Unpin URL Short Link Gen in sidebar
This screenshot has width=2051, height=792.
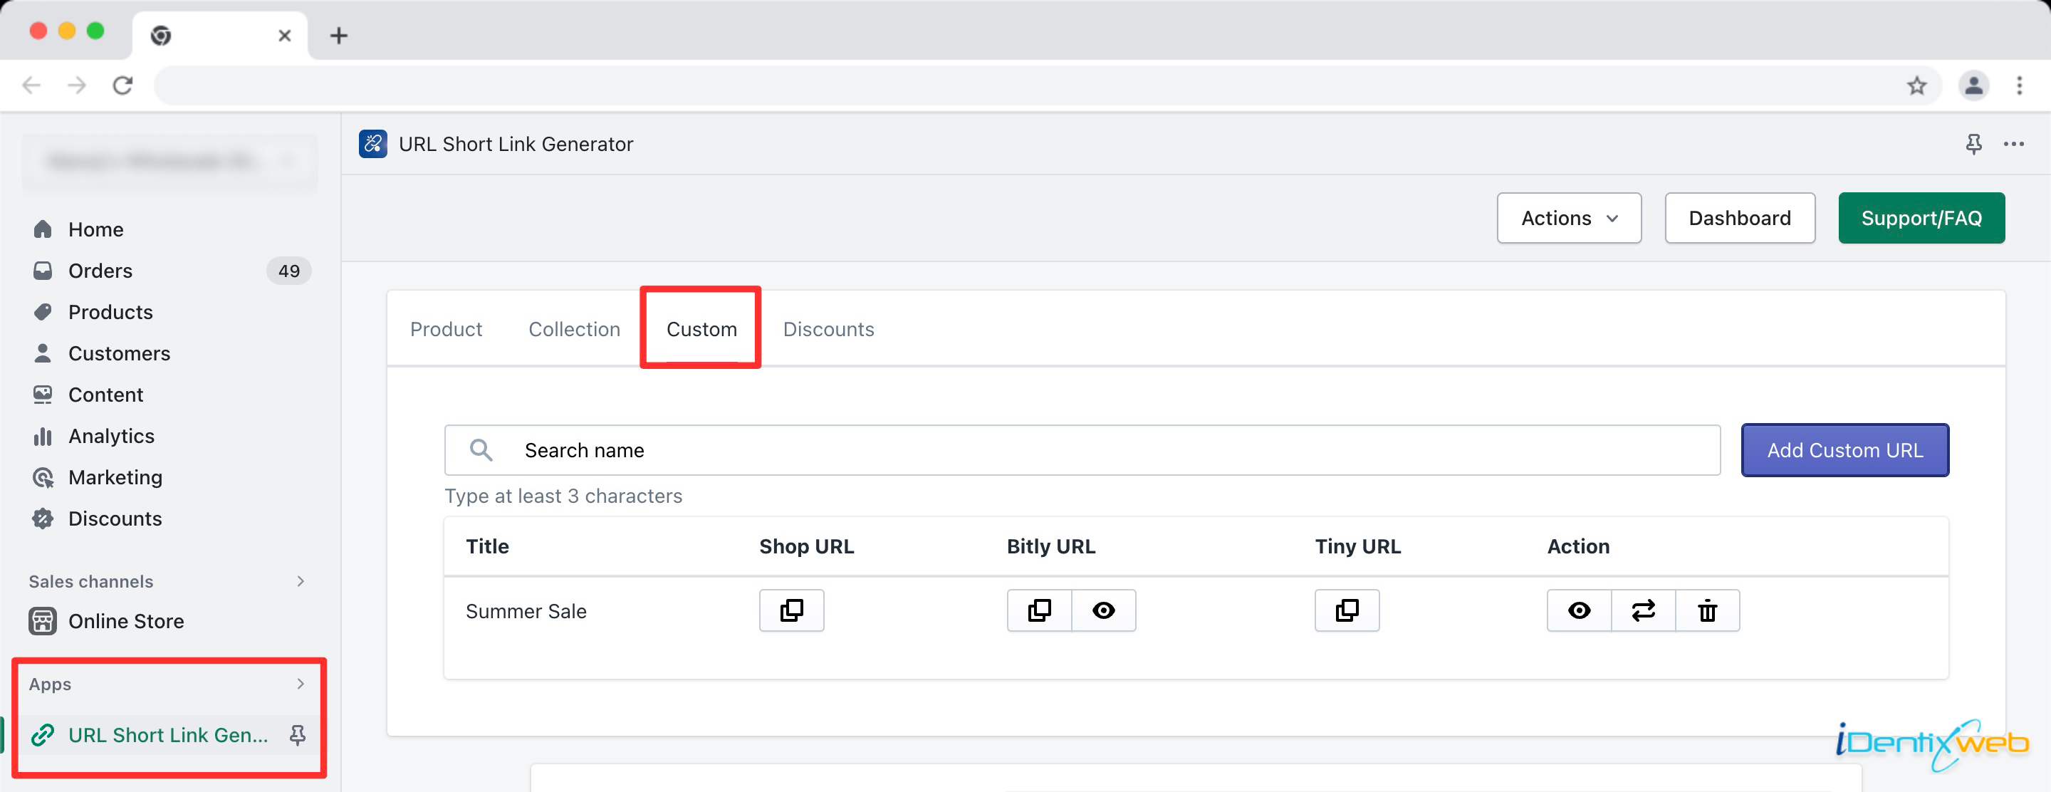tap(298, 735)
